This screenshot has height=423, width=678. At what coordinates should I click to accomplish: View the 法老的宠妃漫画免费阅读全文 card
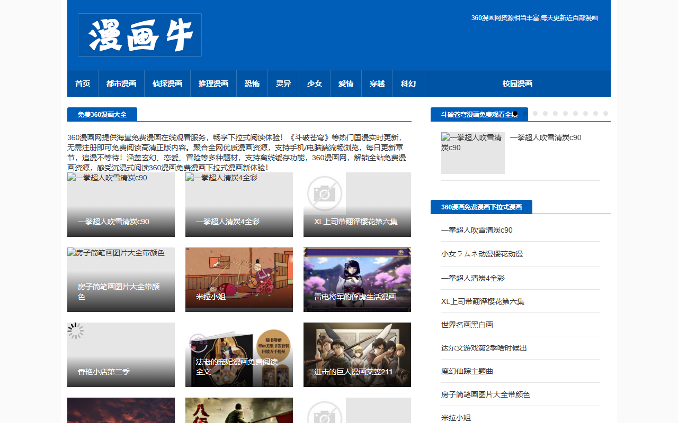tap(239, 355)
